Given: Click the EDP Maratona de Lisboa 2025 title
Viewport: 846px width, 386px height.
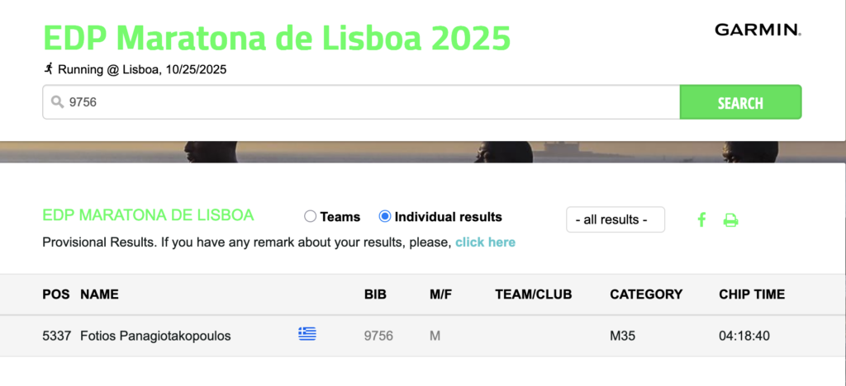Looking at the screenshot, I should coord(277,37).
